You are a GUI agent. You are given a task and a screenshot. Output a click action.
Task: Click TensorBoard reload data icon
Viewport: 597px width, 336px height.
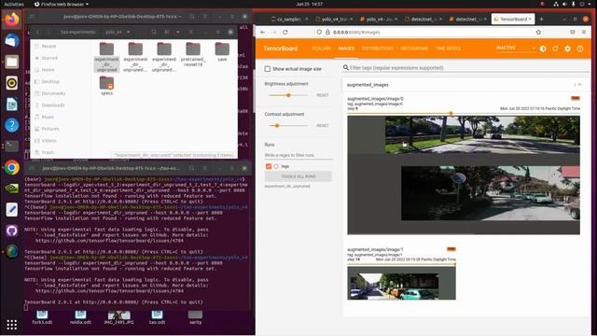555,49
